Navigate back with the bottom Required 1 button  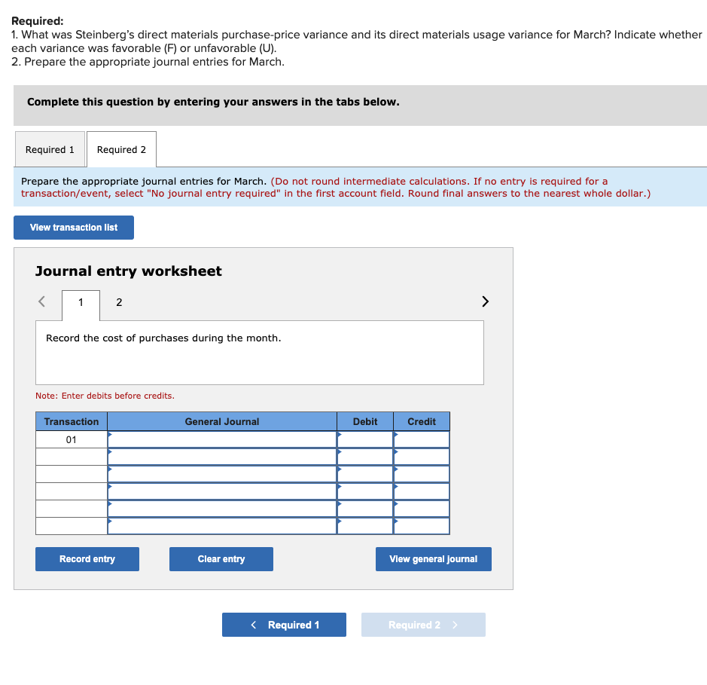tap(284, 625)
